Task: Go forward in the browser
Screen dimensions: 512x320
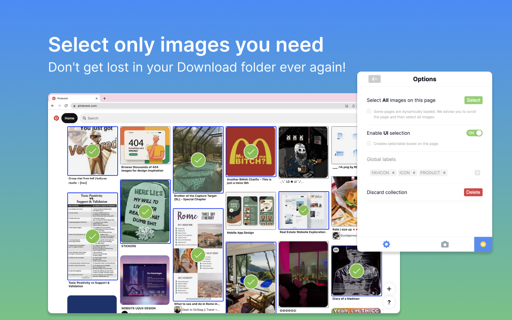Action: tap(59, 106)
